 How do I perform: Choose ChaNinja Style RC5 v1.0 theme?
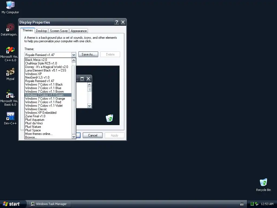(48, 63)
